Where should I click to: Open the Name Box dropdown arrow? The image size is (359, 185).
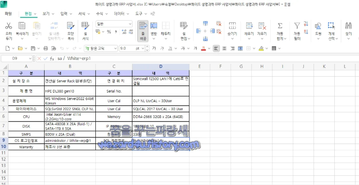[x=30, y=58]
